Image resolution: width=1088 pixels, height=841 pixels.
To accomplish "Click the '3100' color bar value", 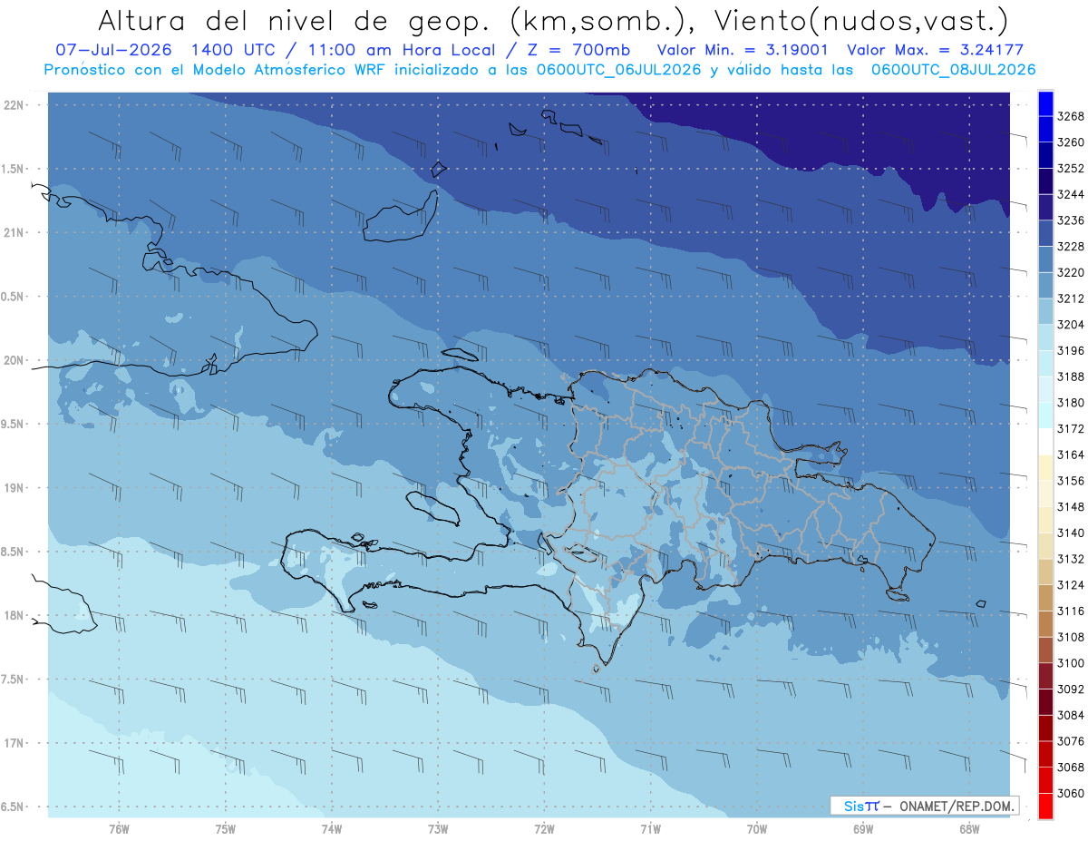I will [1071, 663].
